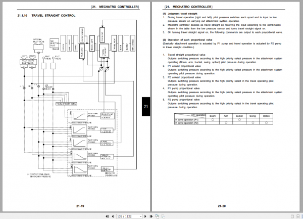Go to the next page

tap(145, 216)
